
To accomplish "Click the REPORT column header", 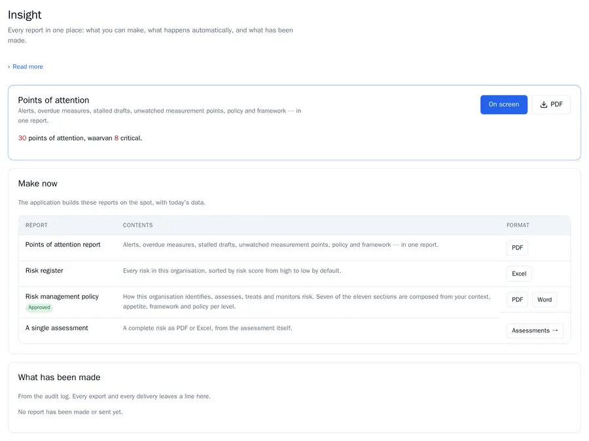I will [x=37, y=225].
